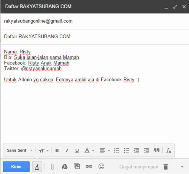Click the 'Gagal menyimpan' status text

(x=139, y=167)
